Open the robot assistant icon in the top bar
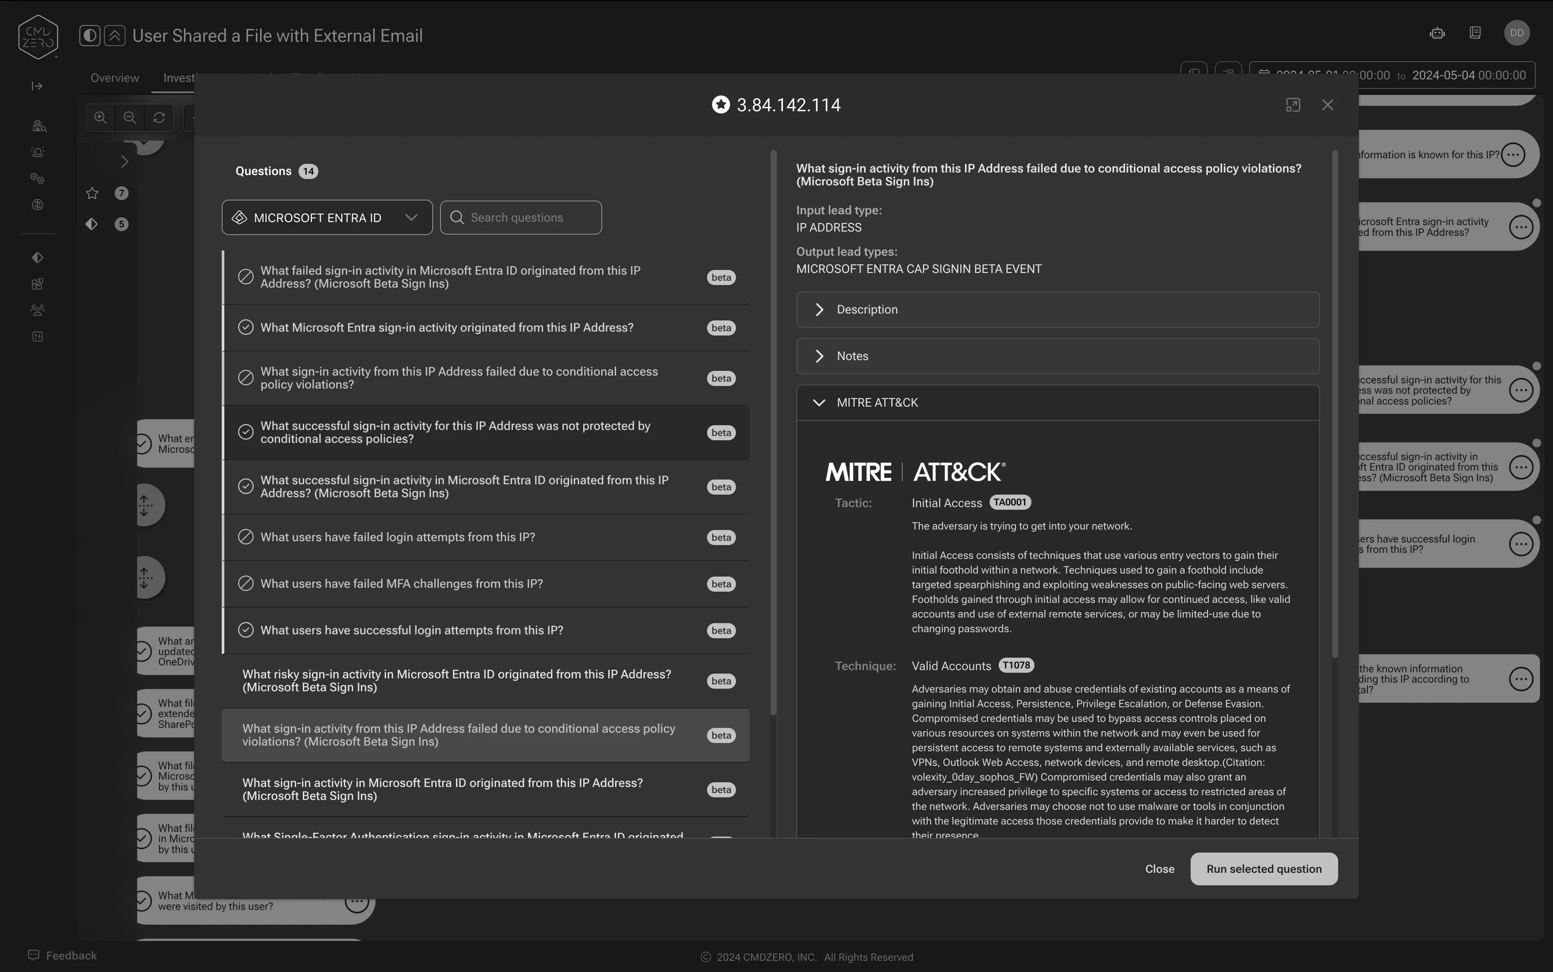 tap(1437, 33)
